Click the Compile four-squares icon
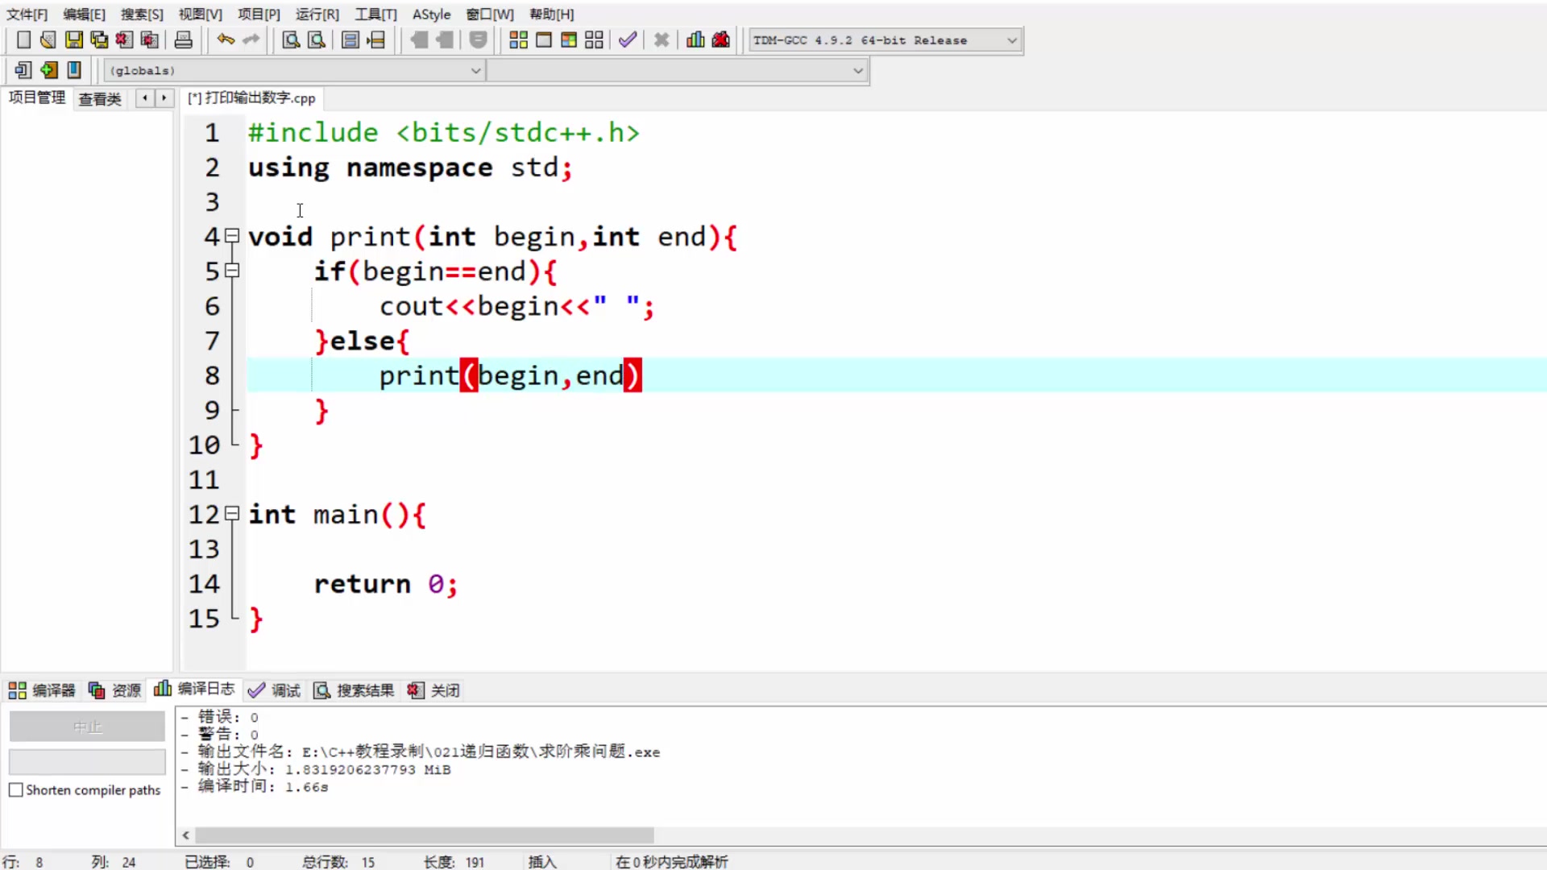Viewport: 1547px width, 870px height. [x=518, y=39]
